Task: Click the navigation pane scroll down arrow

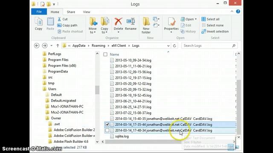Action: 97,142
